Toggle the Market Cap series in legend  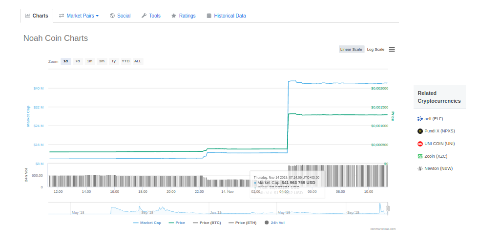tap(147, 223)
